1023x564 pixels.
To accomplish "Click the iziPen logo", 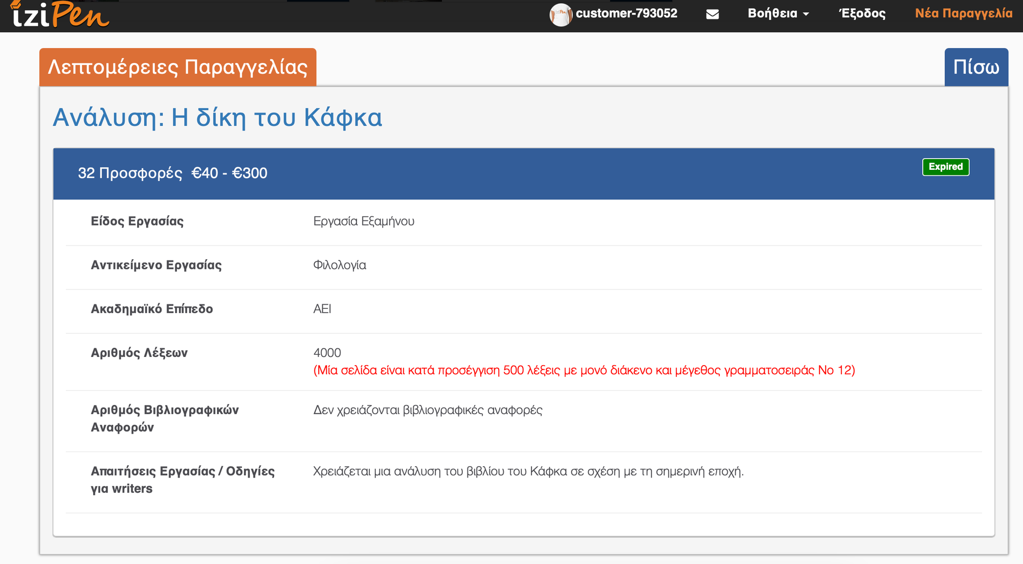I will click(59, 14).
